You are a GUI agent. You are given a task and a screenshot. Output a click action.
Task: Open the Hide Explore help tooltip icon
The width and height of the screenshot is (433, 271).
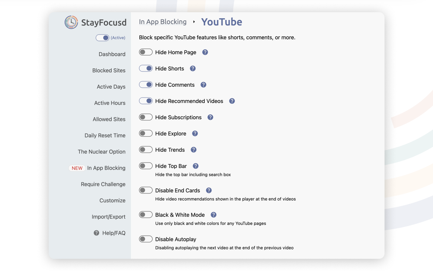195,133
